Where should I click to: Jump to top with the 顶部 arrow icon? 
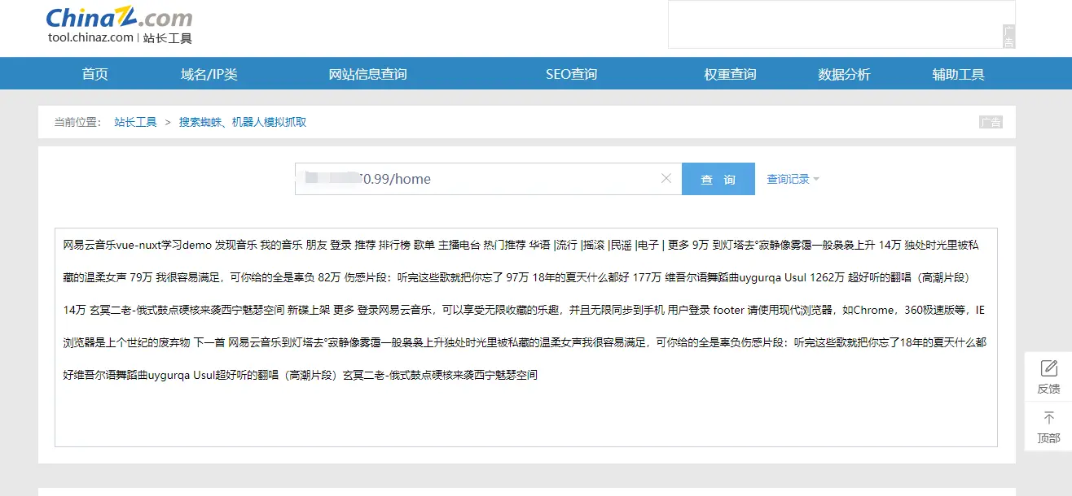click(1048, 418)
